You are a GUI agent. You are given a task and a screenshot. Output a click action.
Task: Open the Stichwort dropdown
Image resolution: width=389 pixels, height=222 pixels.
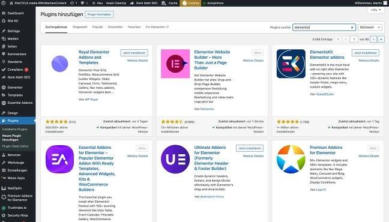[x=370, y=27]
